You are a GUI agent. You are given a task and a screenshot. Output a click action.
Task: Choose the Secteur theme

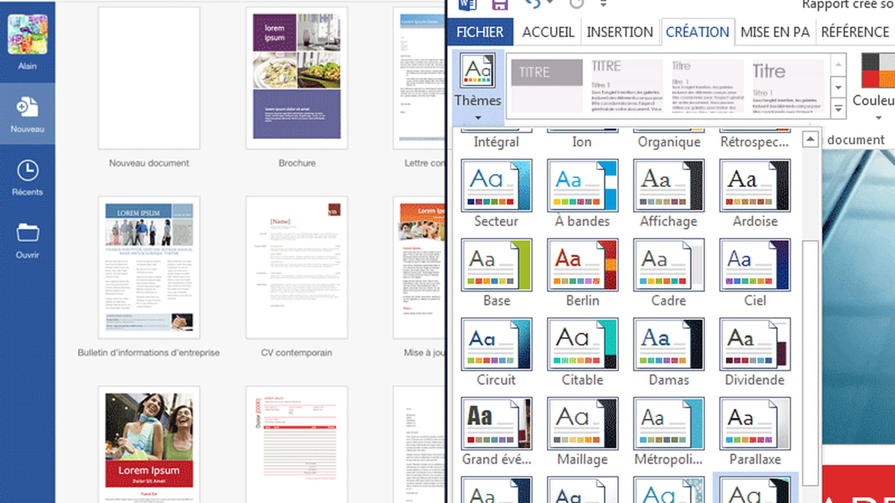click(496, 193)
